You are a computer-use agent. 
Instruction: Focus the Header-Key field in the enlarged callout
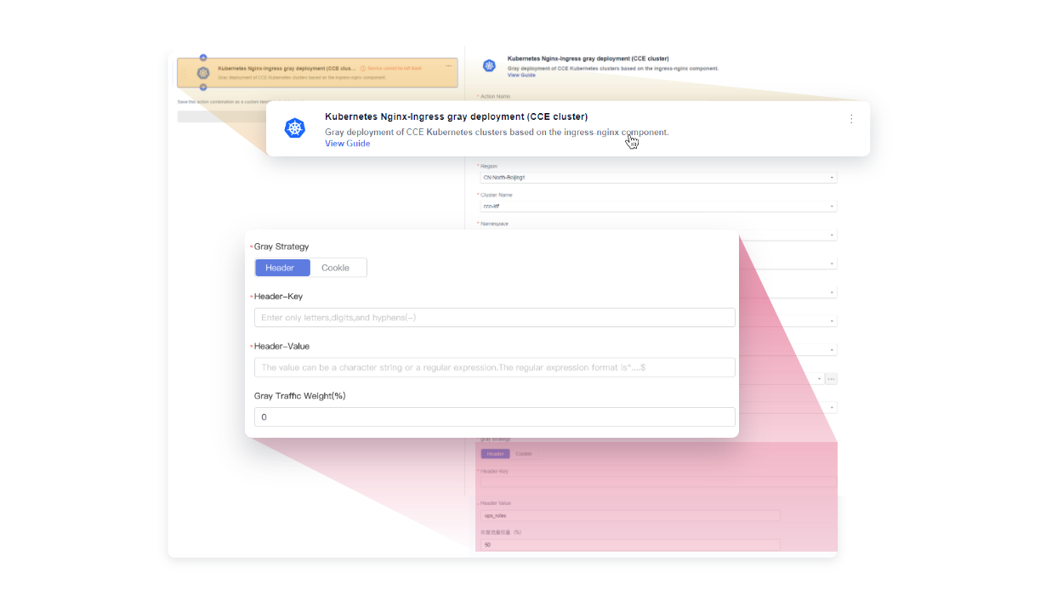[495, 318]
